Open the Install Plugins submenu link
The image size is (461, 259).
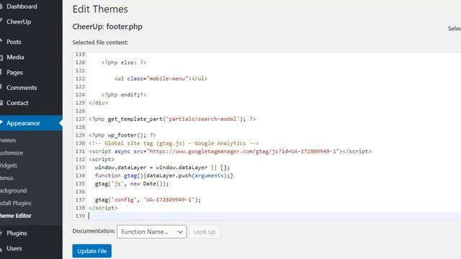16,203
